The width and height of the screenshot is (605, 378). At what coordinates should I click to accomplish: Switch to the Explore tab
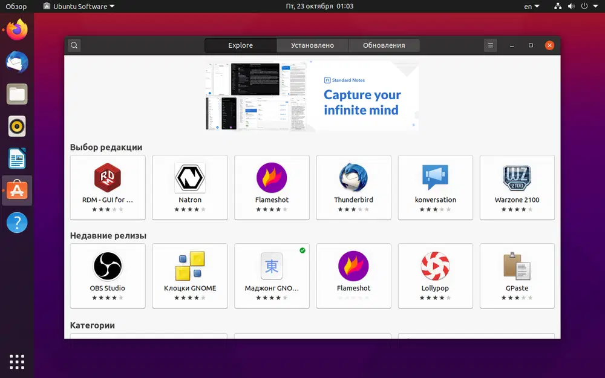[240, 45]
